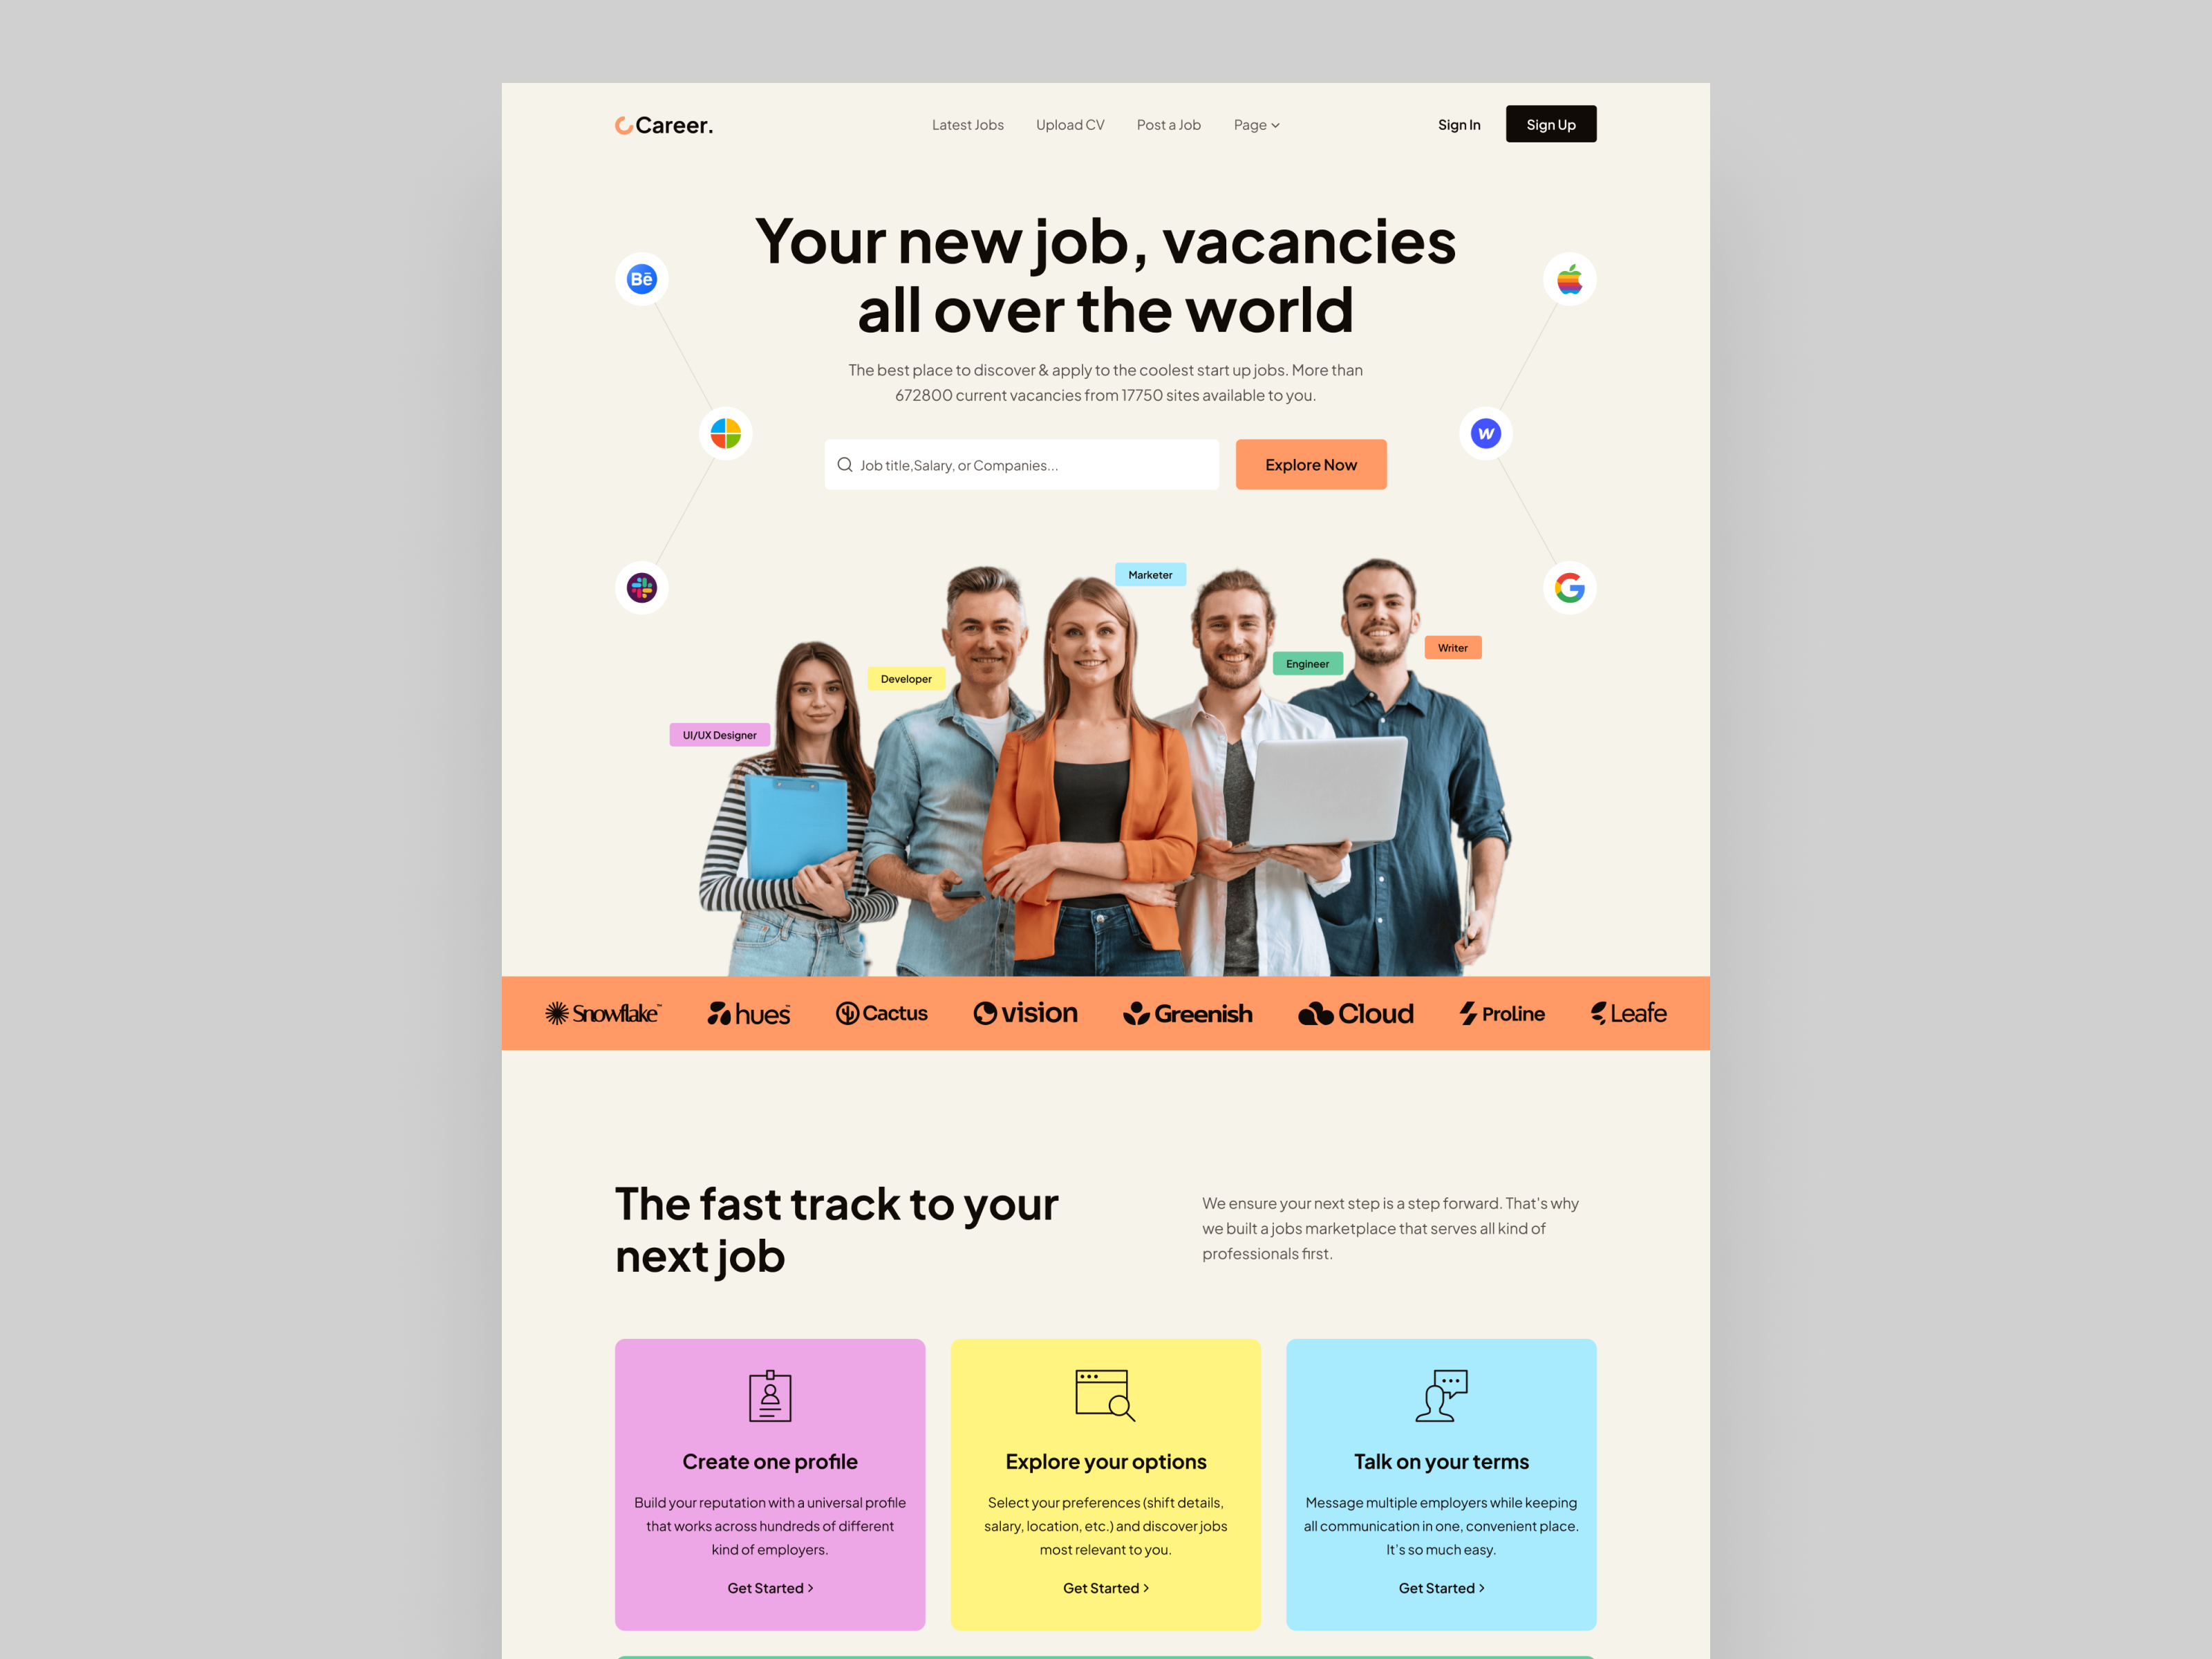Click the Explore Now orange button

coord(1310,464)
